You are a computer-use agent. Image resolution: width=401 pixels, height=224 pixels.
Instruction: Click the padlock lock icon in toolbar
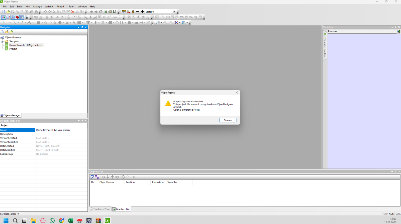coord(133,12)
